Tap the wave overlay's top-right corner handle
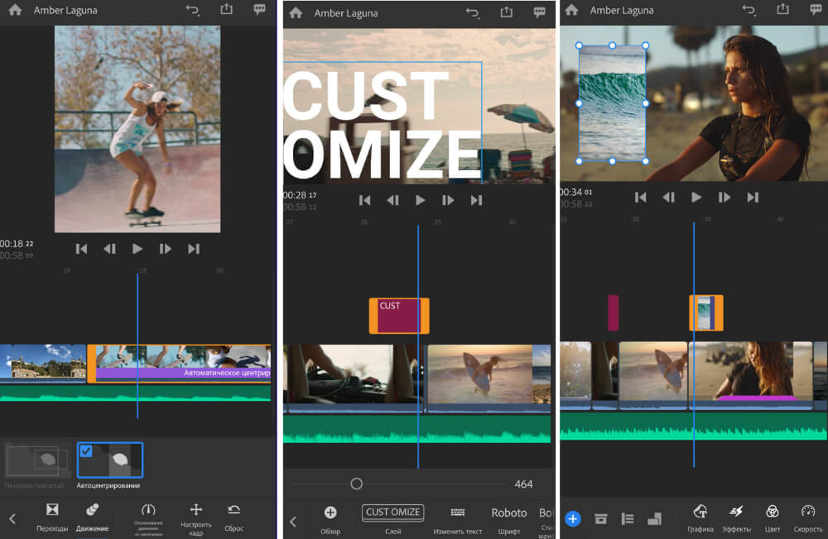This screenshot has width=828, height=539. [645, 46]
